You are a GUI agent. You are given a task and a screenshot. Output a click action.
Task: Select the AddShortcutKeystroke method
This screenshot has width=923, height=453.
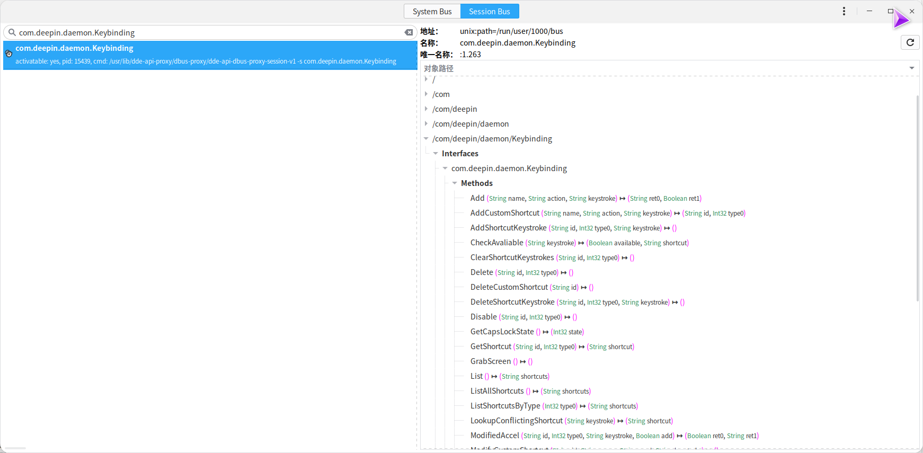(573, 228)
